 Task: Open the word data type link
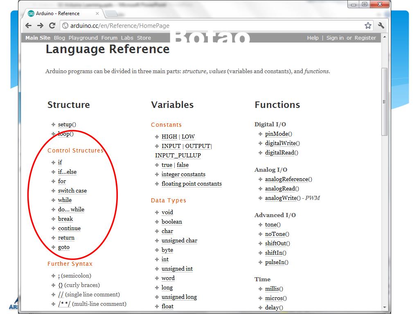[168, 278]
